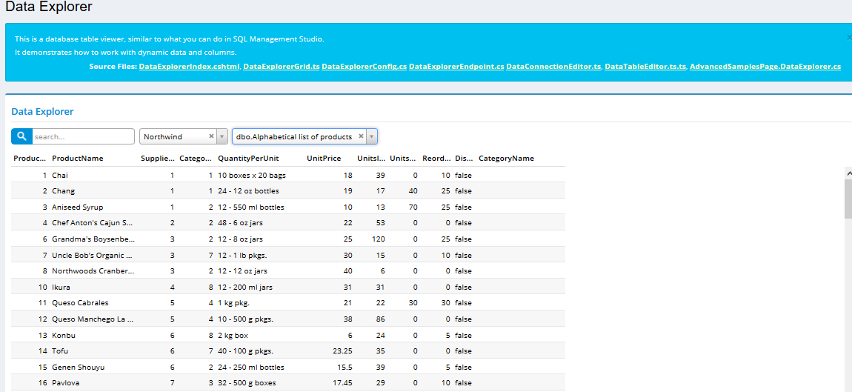The width and height of the screenshot is (852, 392).
Task: Click the 17.45 unit price value
Action: pyautogui.click(x=342, y=383)
